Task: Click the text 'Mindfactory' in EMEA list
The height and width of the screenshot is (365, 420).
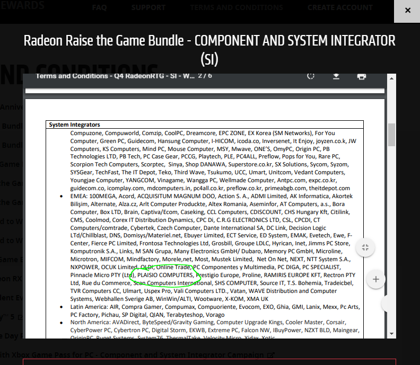Action: 143,259
